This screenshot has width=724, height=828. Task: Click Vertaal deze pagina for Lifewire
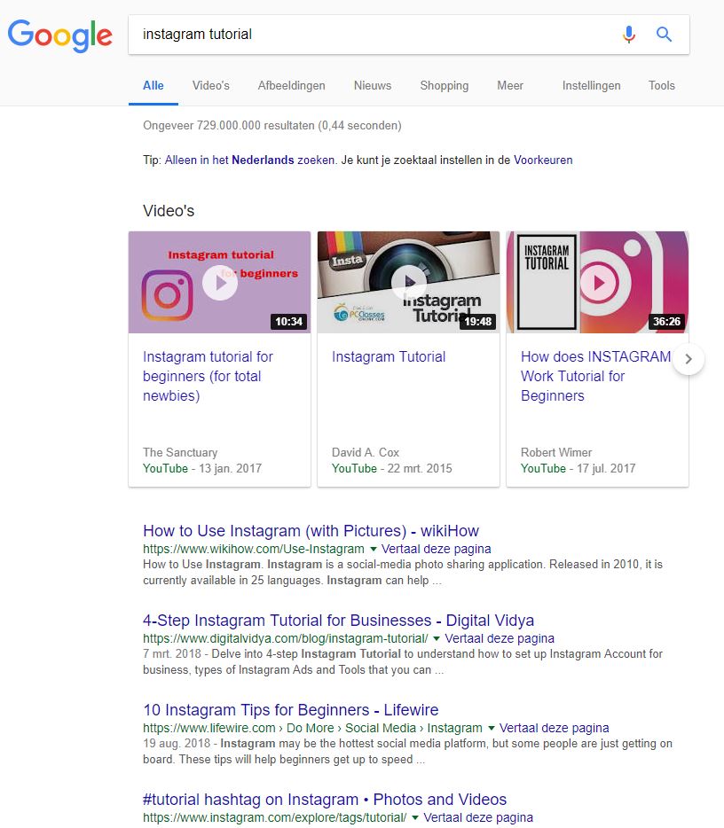pyautogui.click(x=554, y=728)
